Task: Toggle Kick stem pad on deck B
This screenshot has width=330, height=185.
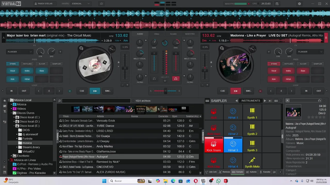Action: pyautogui.click(x=274, y=79)
